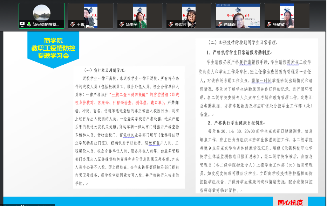Screen dimensions: 327x206
Task: Click the muted mic icon beside 王琪
Action: pos(73,24)
